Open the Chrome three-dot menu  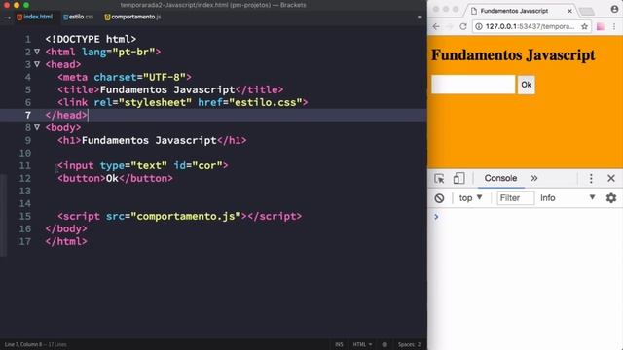[x=614, y=26]
